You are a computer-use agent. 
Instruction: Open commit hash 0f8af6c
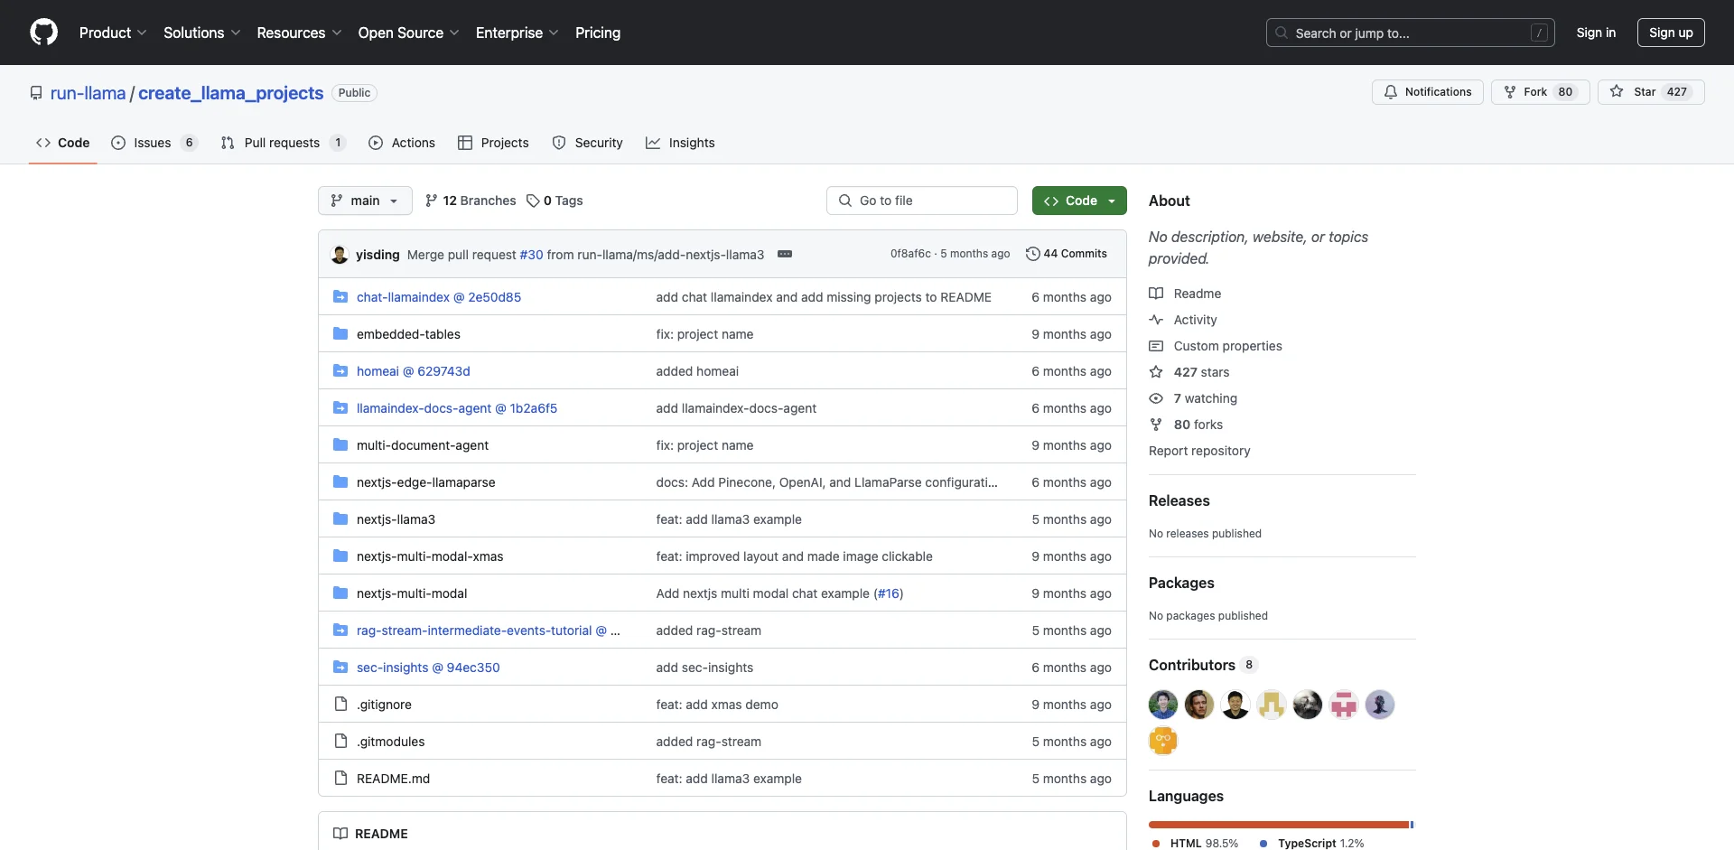click(x=910, y=254)
